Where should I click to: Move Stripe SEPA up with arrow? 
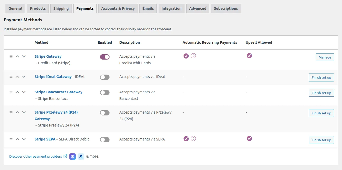pyautogui.click(x=17, y=139)
